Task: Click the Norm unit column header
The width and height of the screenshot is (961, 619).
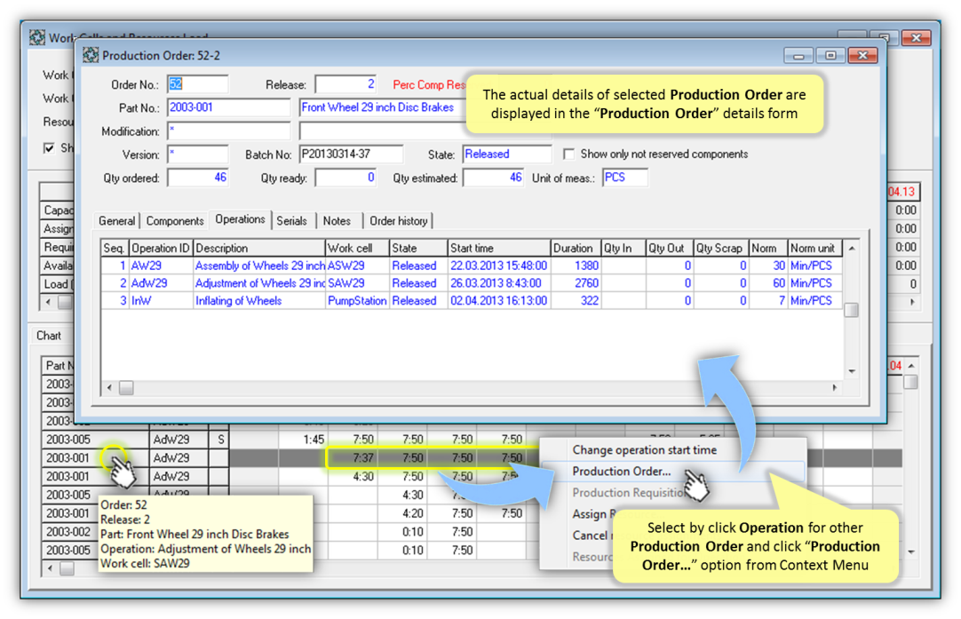Action: [815, 248]
